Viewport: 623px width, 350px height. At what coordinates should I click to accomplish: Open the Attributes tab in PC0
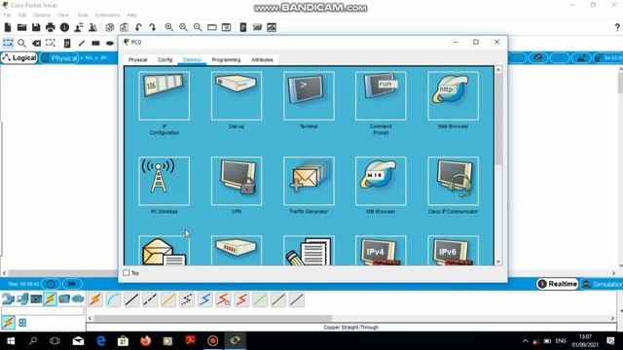coord(262,59)
